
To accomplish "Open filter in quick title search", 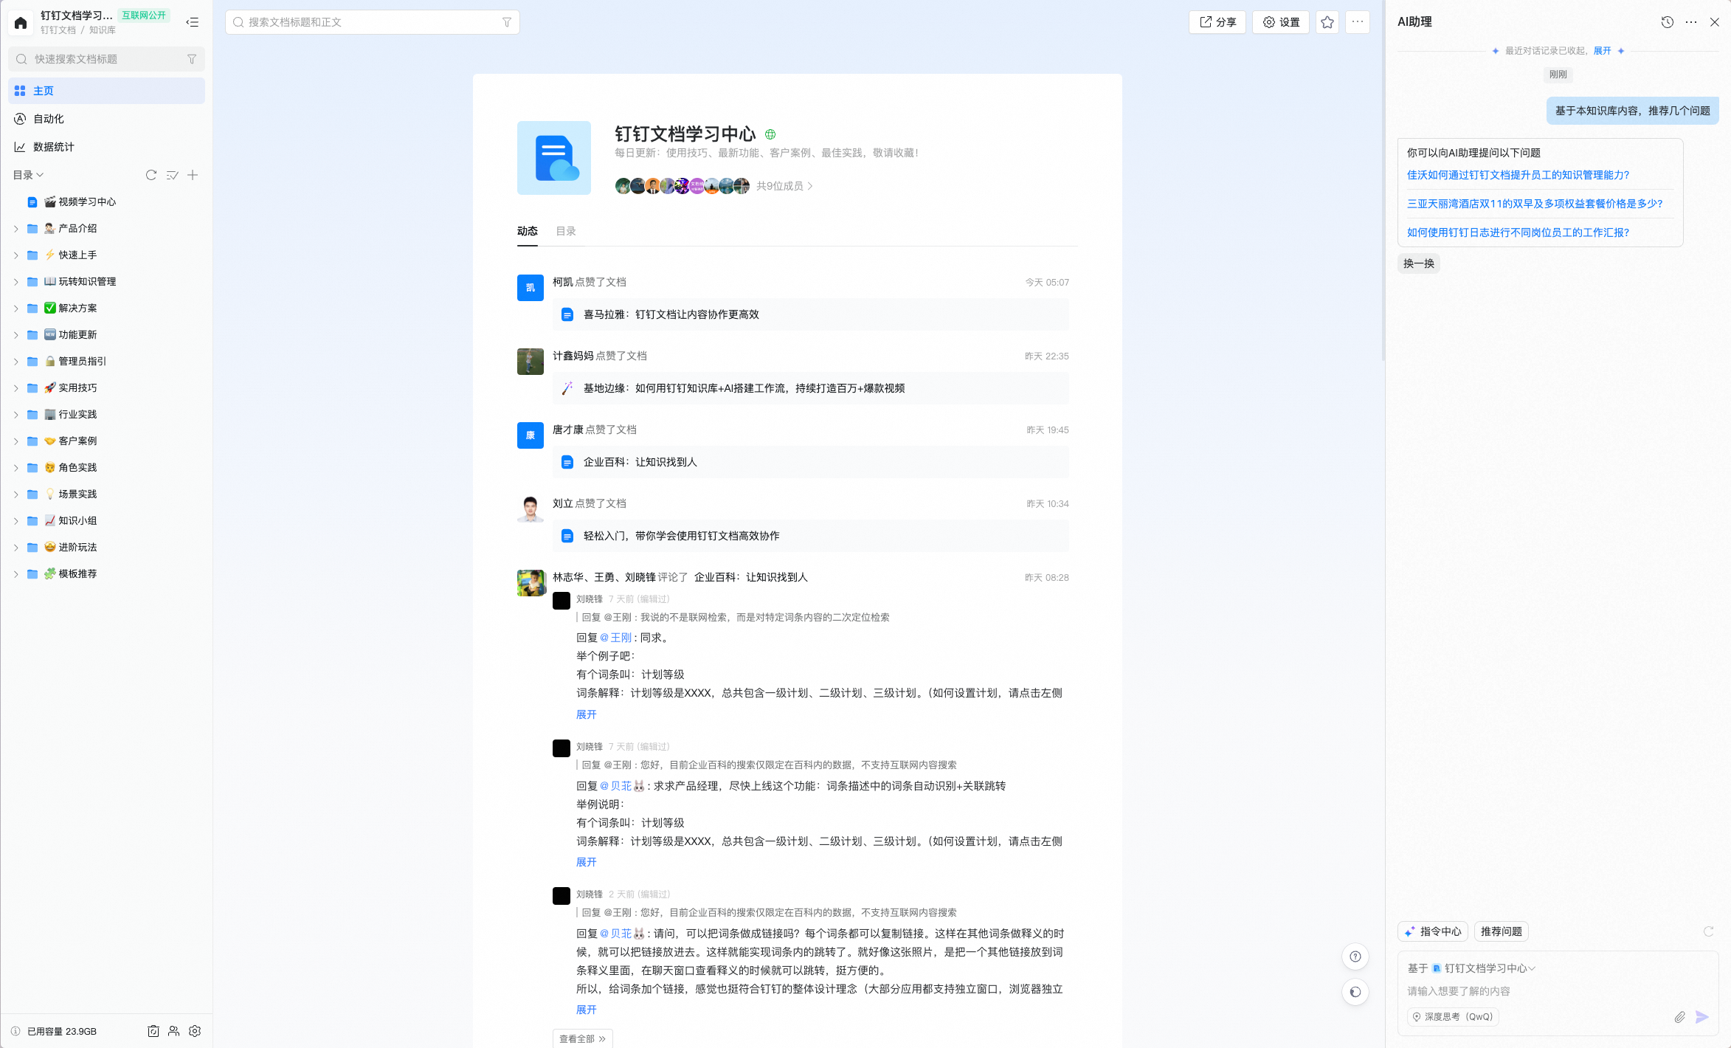I will coord(192,59).
